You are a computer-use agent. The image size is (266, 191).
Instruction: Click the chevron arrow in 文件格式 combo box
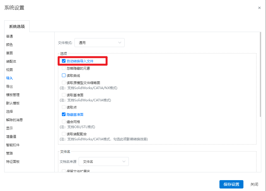tap(120, 43)
